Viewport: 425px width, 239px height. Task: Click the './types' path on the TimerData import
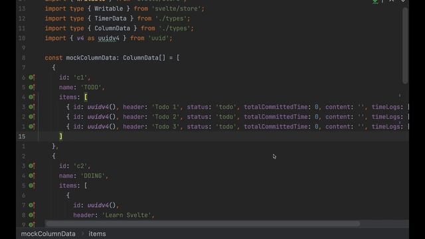pyautogui.click(x=171, y=19)
